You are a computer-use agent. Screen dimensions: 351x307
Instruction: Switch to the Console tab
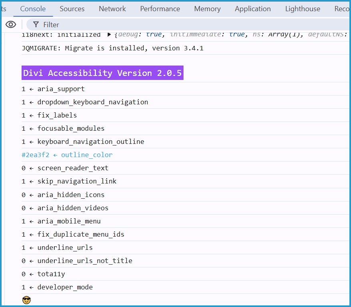click(33, 9)
